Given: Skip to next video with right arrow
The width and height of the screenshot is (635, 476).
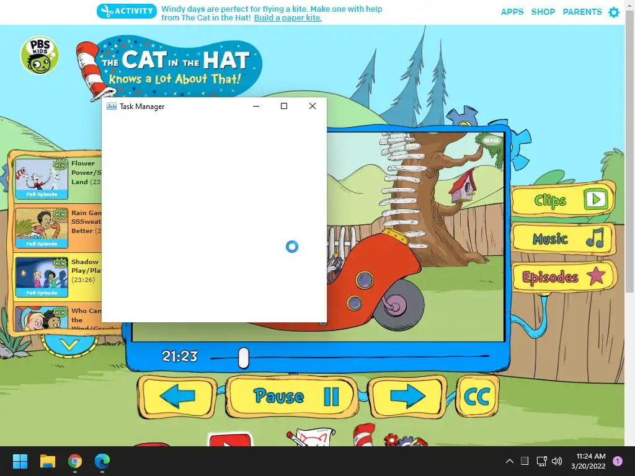Looking at the screenshot, I should [408, 396].
